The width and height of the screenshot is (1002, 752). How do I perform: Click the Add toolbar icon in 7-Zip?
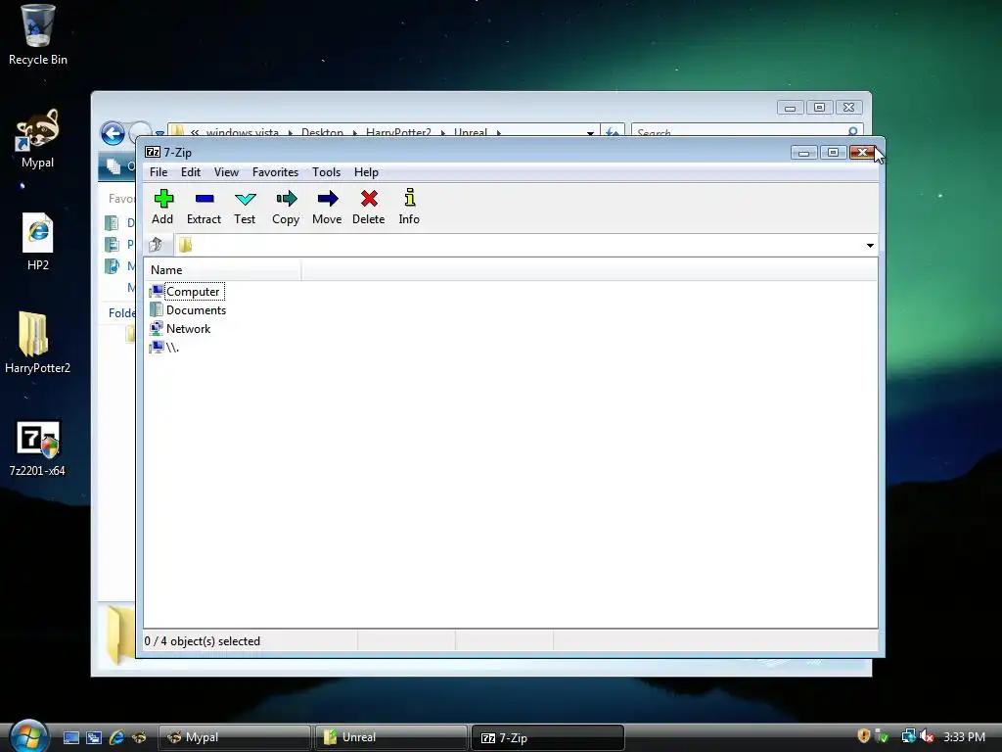click(163, 207)
